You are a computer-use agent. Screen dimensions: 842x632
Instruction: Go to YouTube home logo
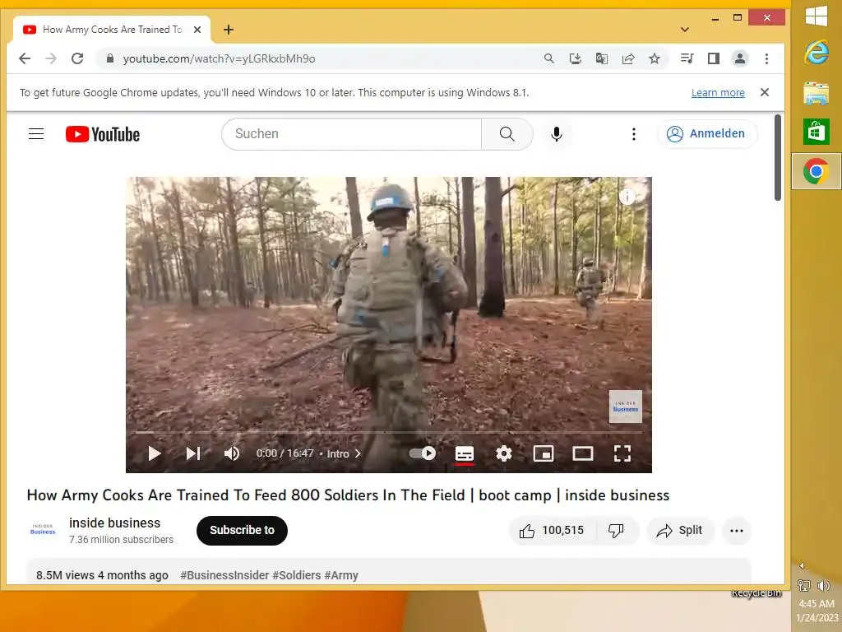(x=103, y=134)
